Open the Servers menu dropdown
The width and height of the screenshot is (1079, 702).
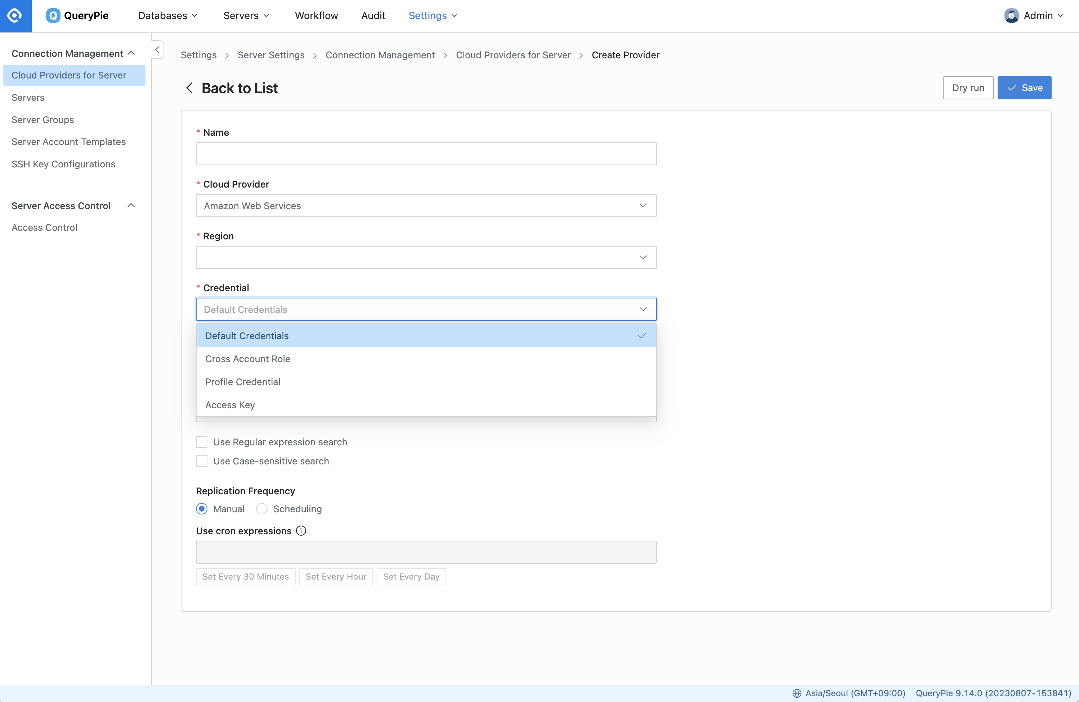pos(246,16)
